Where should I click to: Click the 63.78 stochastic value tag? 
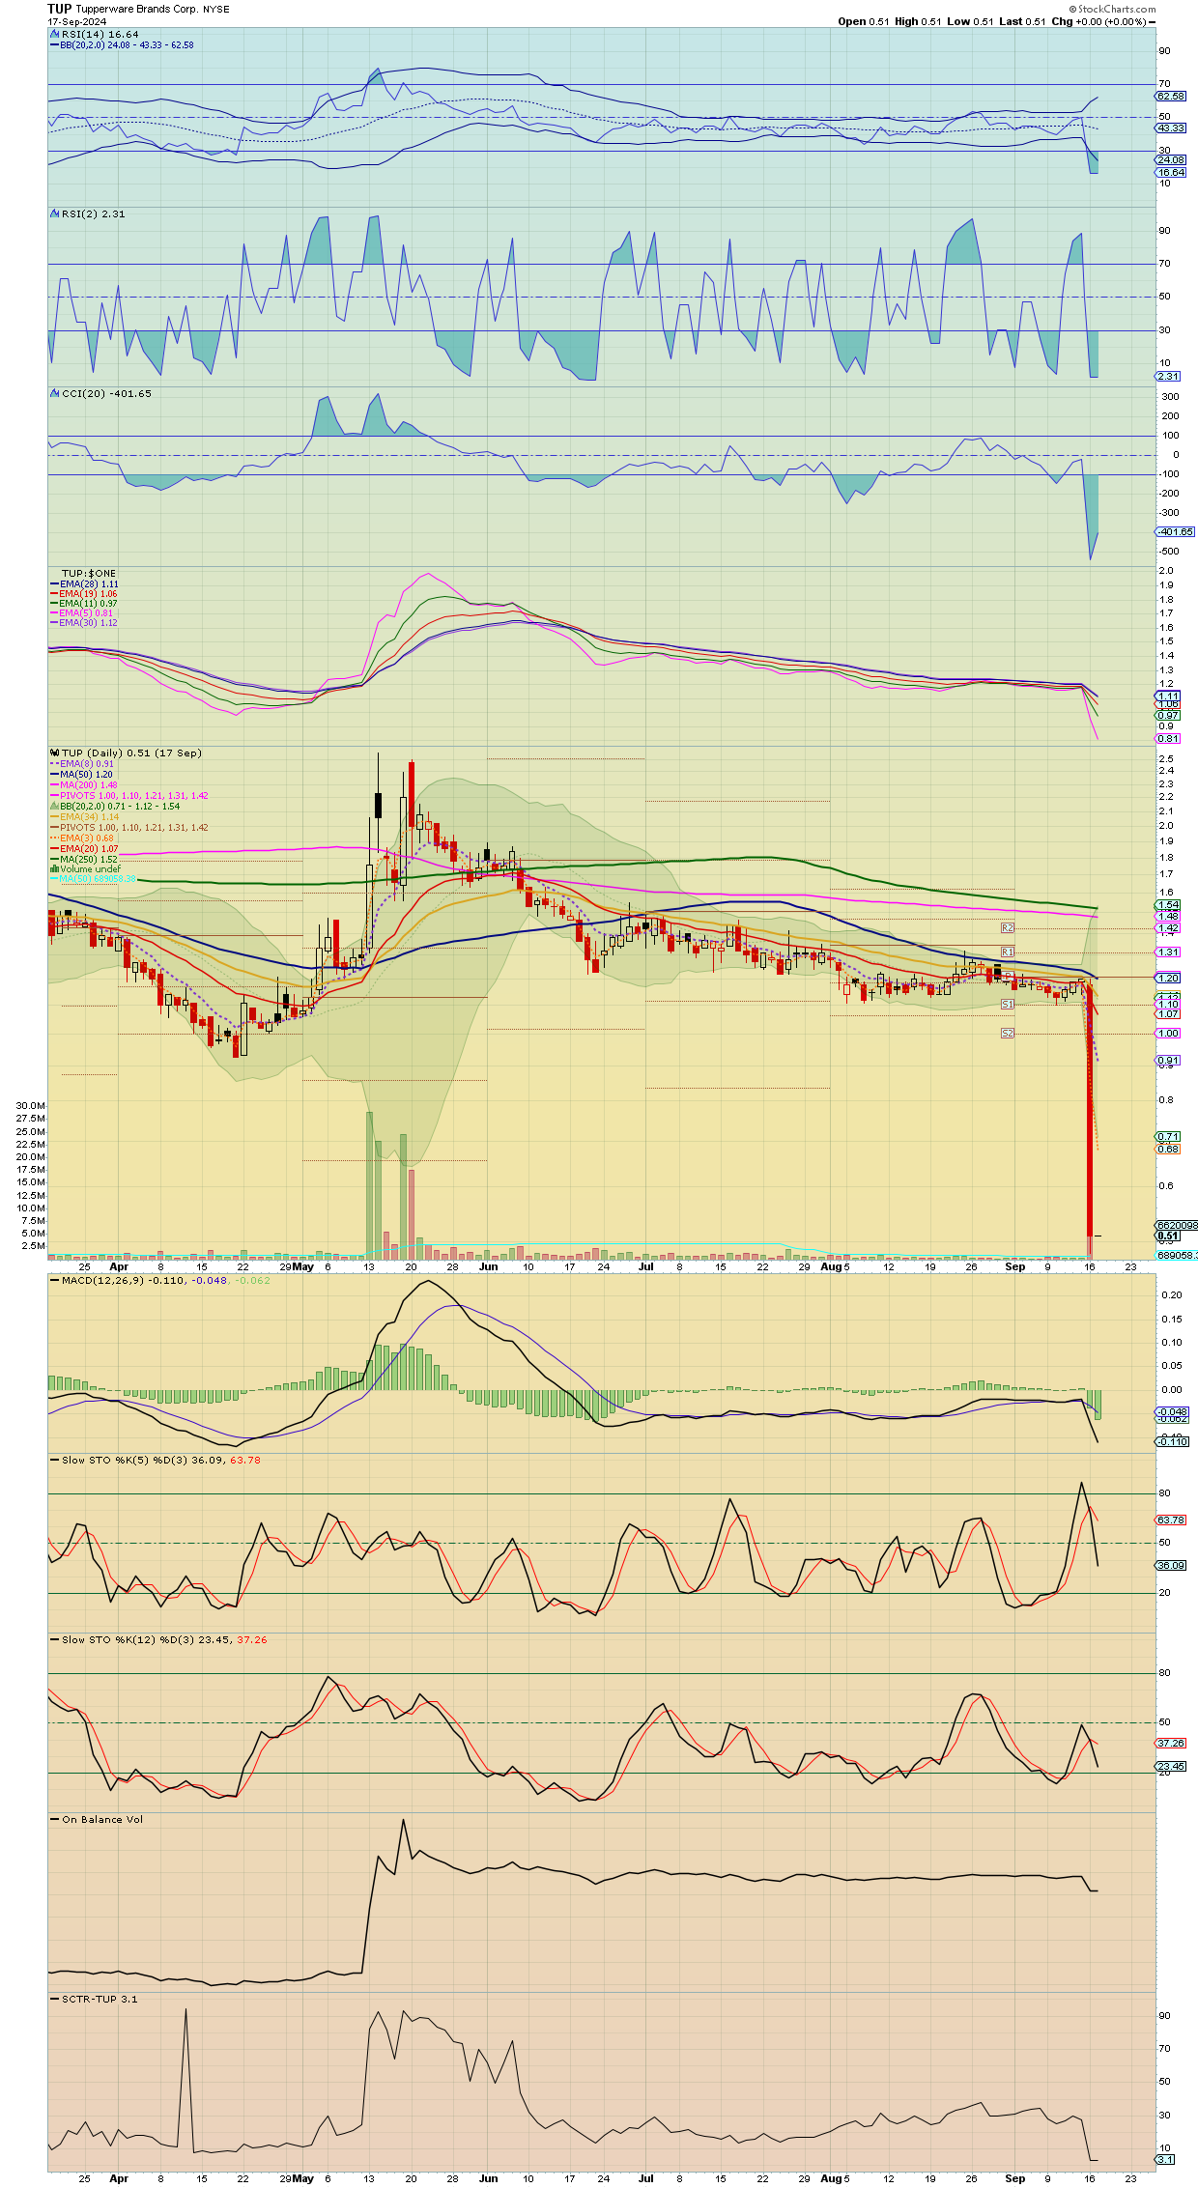pos(1171,1520)
